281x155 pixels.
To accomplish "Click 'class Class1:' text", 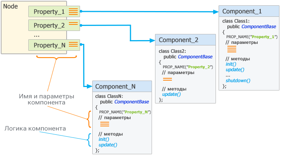I will coord(236,21).
